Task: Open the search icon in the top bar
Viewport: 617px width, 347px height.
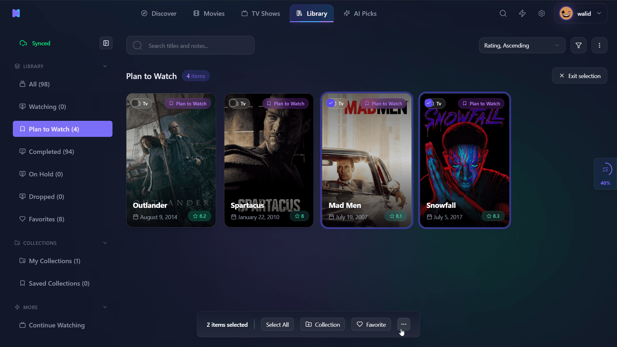Action: tap(503, 13)
